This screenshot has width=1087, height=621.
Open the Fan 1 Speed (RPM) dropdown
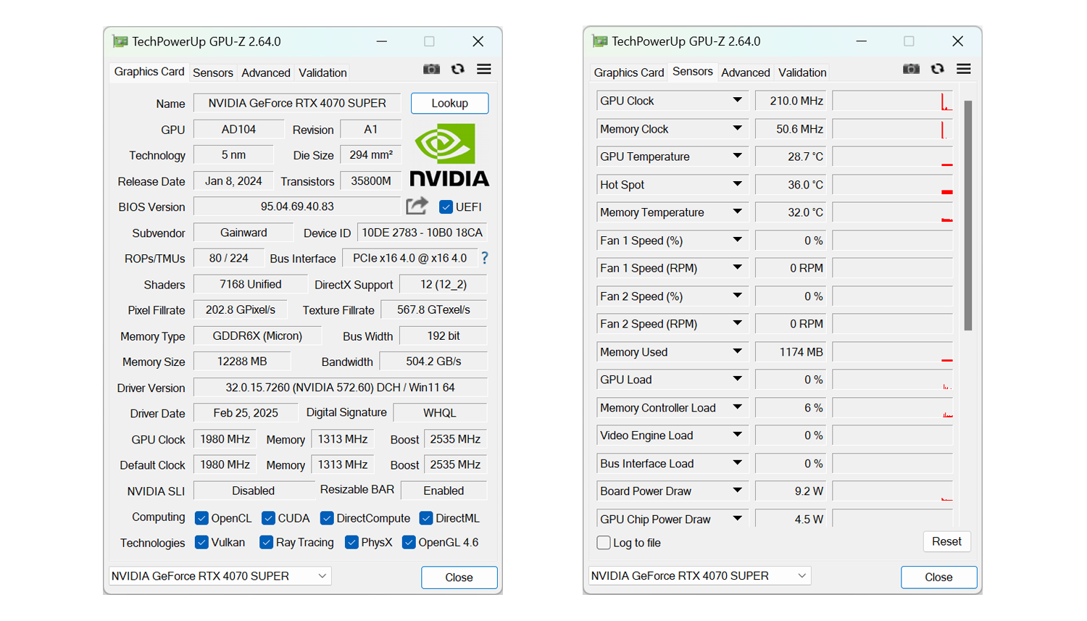pos(737,268)
